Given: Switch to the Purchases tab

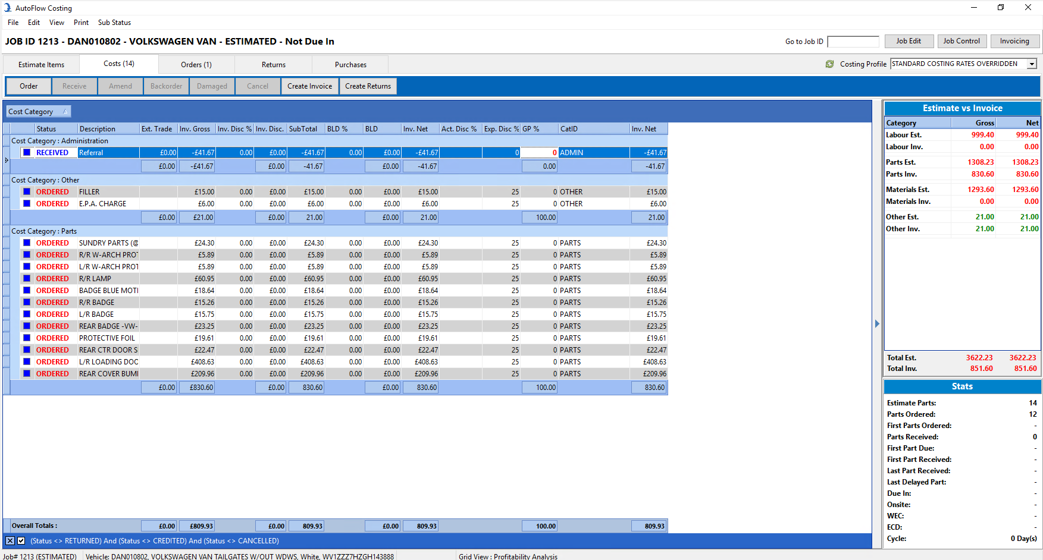Looking at the screenshot, I should (350, 65).
